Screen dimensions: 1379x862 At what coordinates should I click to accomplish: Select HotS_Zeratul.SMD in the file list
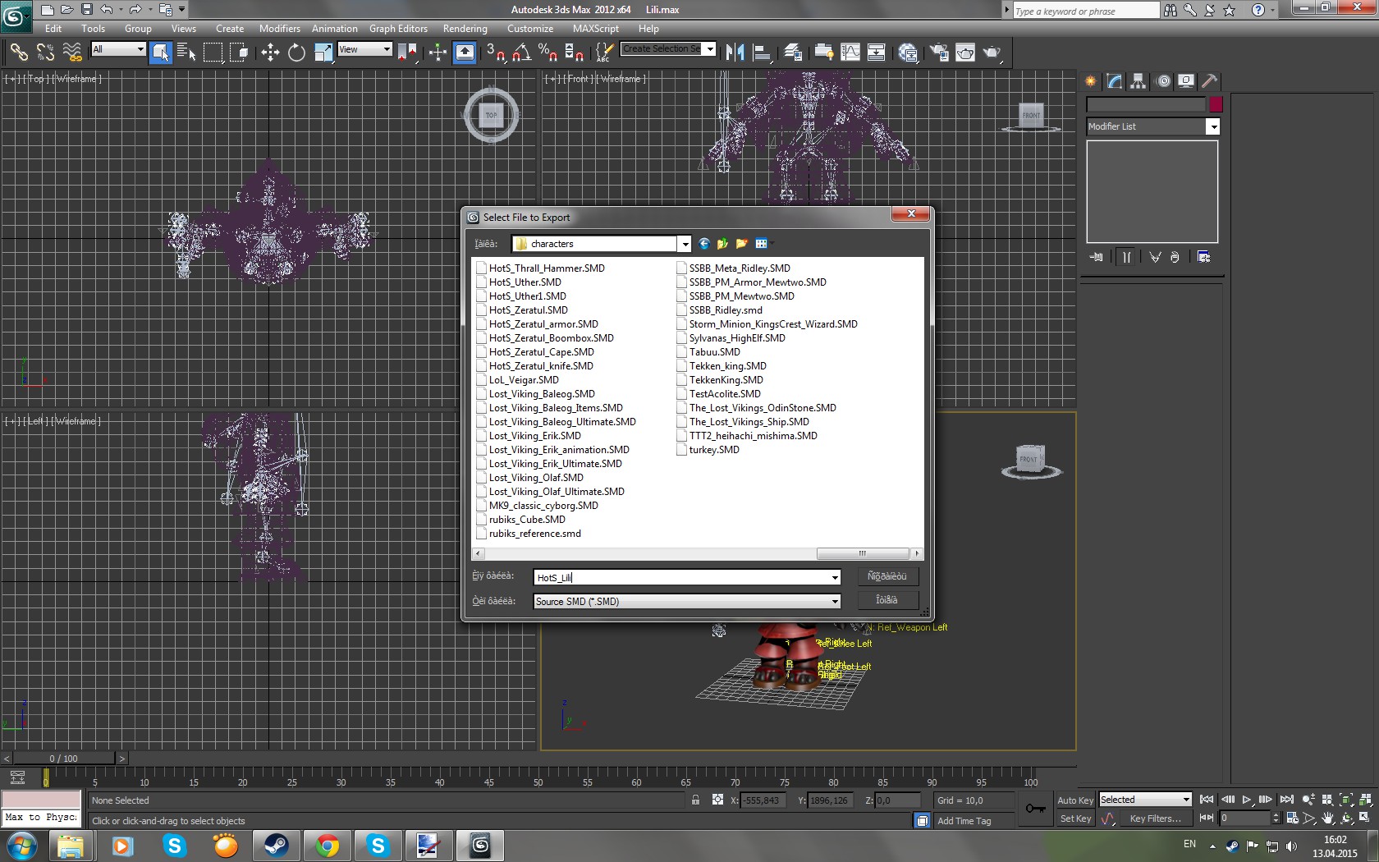coord(529,310)
